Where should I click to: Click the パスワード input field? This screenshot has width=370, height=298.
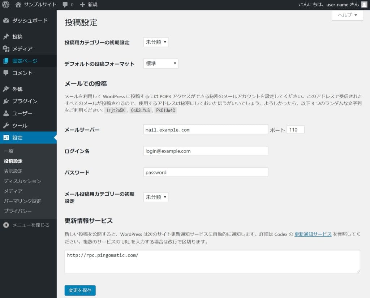click(206, 172)
